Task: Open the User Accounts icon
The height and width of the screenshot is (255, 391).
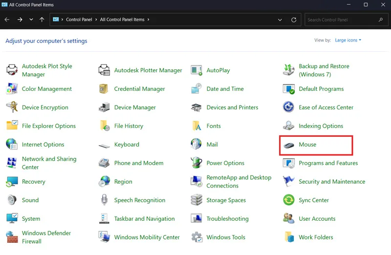Action: click(289, 219)
